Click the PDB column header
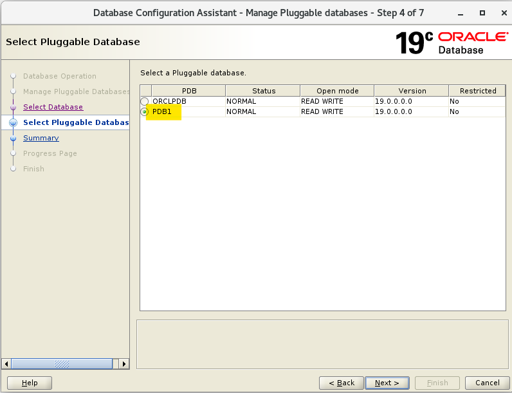The image size is (512, 393). (188, 91)
